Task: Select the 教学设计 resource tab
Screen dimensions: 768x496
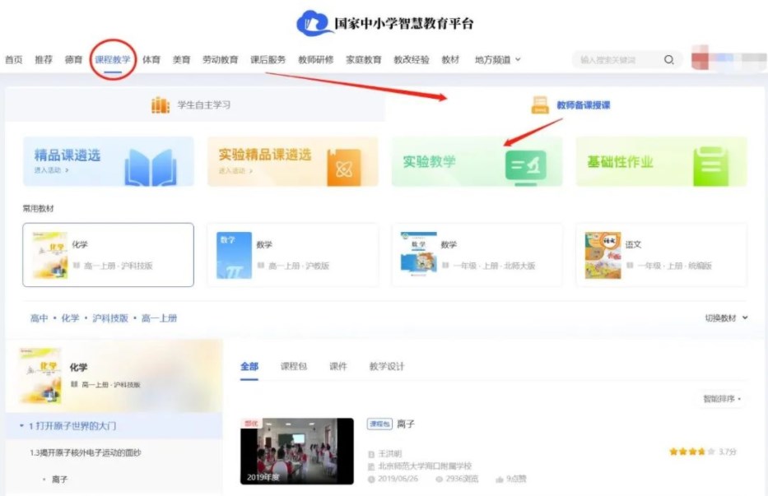Action: (387, 366)
